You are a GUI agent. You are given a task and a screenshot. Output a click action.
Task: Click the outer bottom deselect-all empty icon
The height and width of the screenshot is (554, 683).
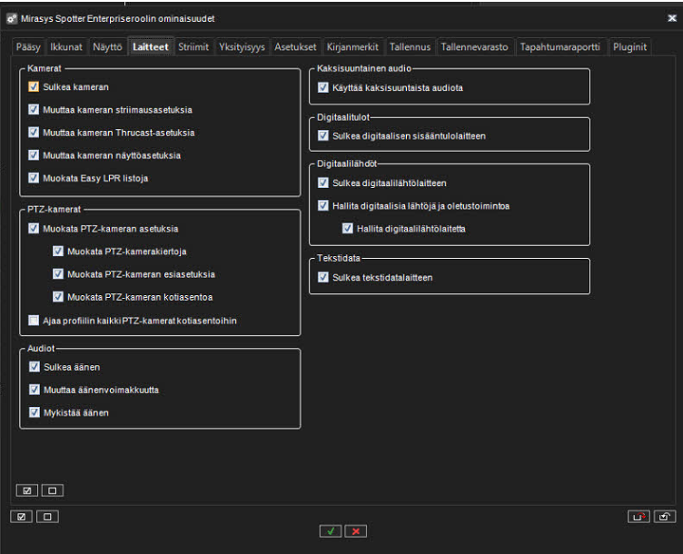coord(45,516)
